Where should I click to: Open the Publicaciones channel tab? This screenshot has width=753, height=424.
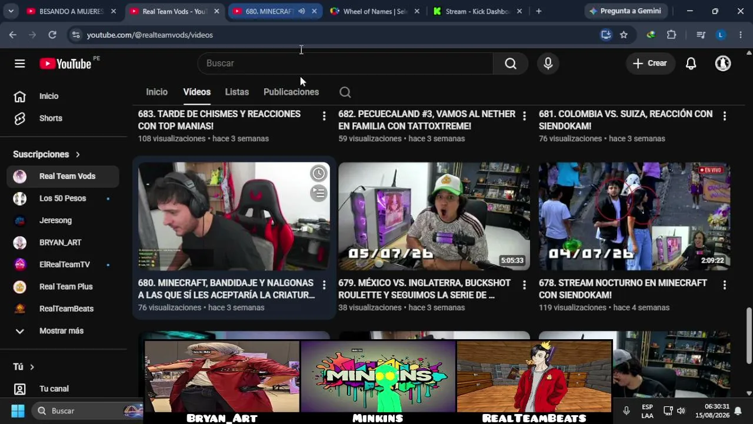[x=291, y=92]
